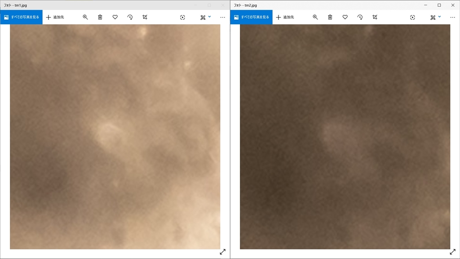Close the tm2.jpg window

pyautogui.click(x=453, y=5)
